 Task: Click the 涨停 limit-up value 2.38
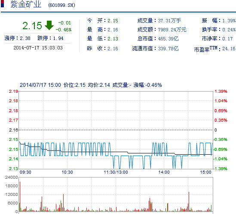tap(25, 38)
